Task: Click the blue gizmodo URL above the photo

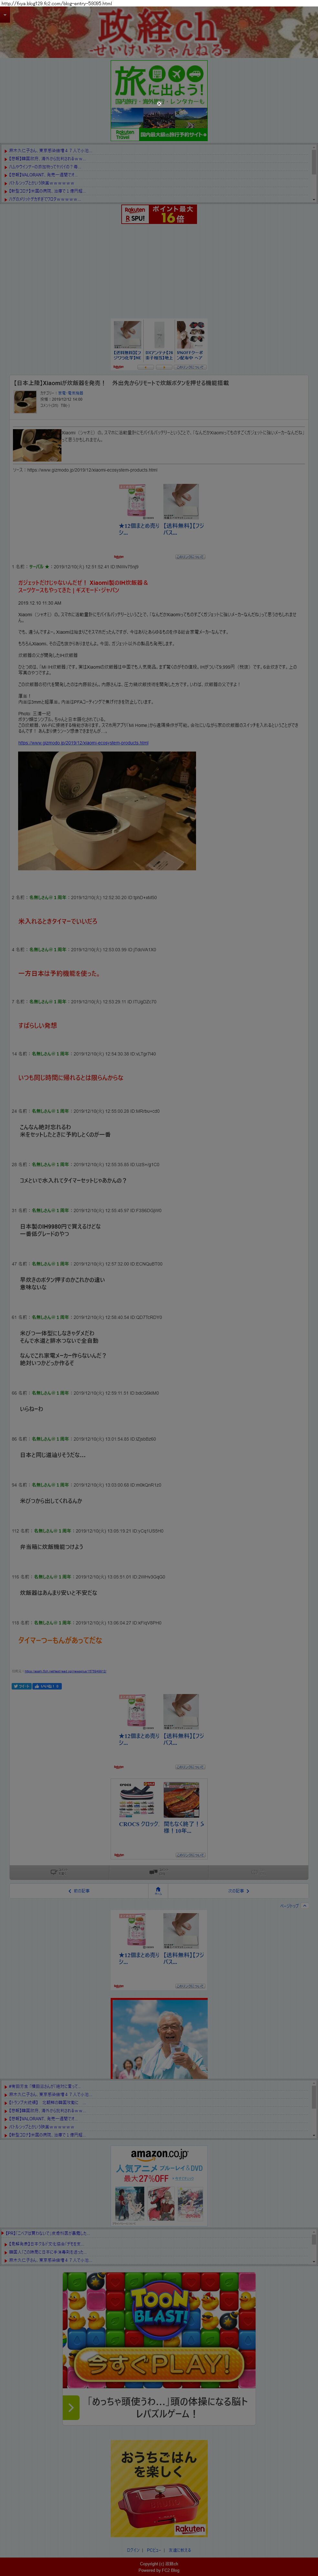Action: coord(83,743)
